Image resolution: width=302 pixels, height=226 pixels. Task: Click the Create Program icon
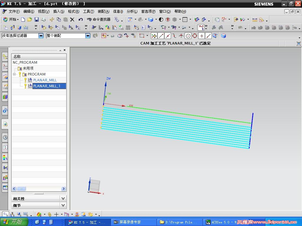(x=6, y=27)
